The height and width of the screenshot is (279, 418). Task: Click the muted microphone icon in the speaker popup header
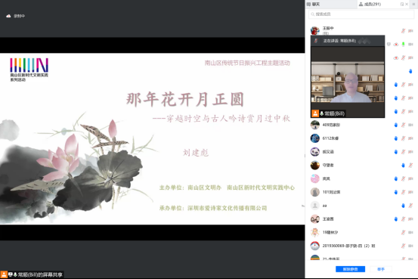tap(316, 41)
